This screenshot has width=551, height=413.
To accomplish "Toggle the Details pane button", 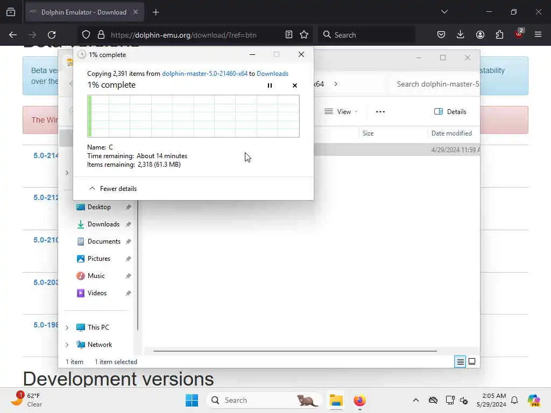I will pyautogui.click(x=450, y=112).
